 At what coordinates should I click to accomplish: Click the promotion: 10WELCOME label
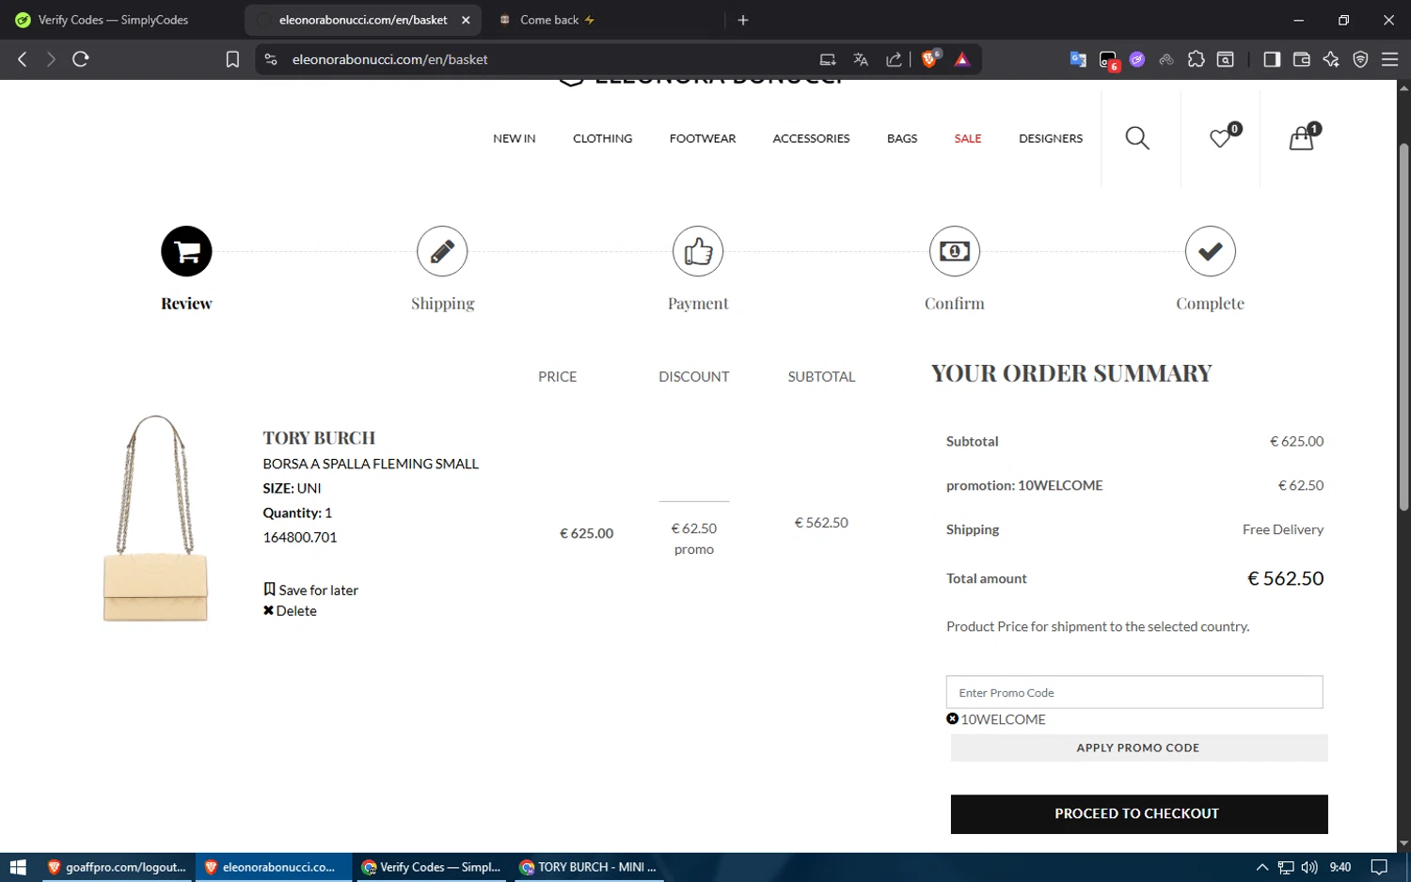click(1024, 485)
